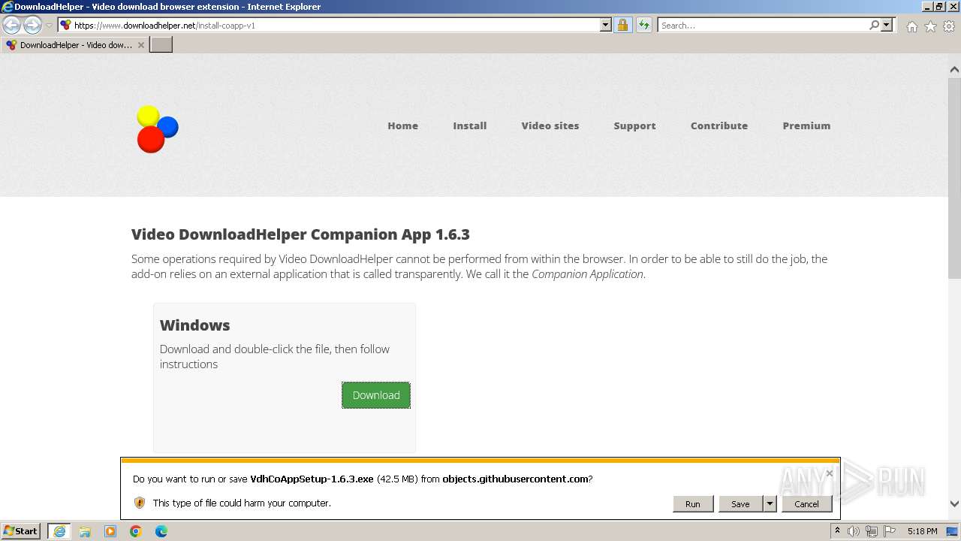Click Run in the download bar
961x541 pixels.
693,504
